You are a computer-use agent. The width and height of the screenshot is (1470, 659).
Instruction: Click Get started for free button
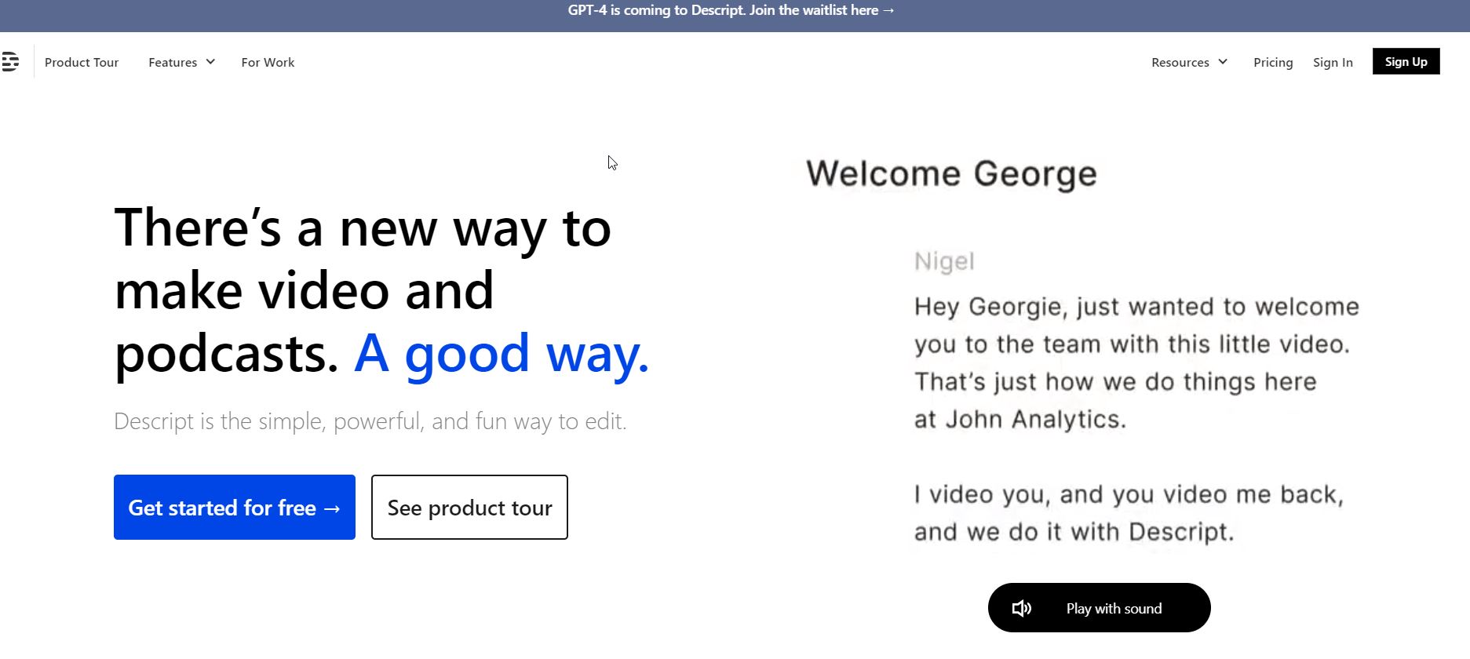point(234,507)
